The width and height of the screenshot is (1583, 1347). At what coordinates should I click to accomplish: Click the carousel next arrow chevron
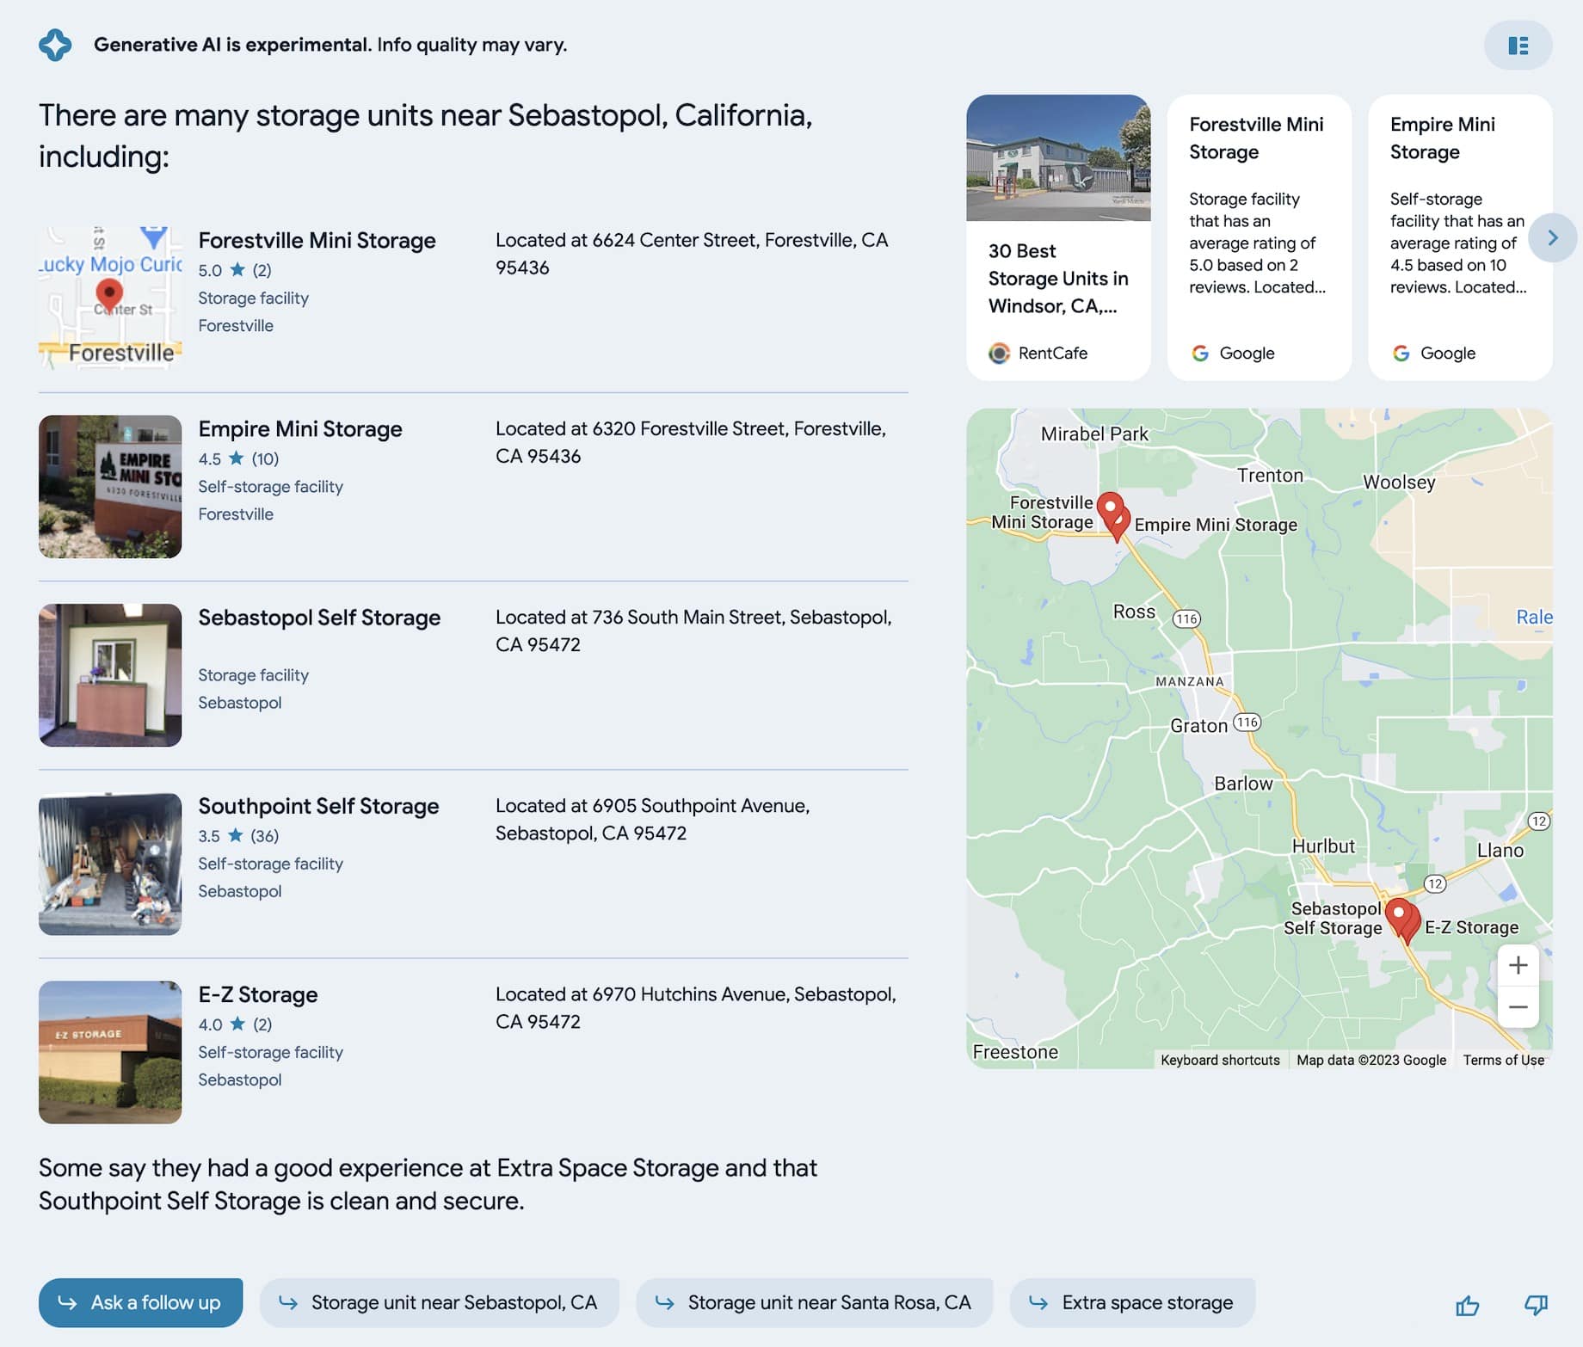(1552, 237)
